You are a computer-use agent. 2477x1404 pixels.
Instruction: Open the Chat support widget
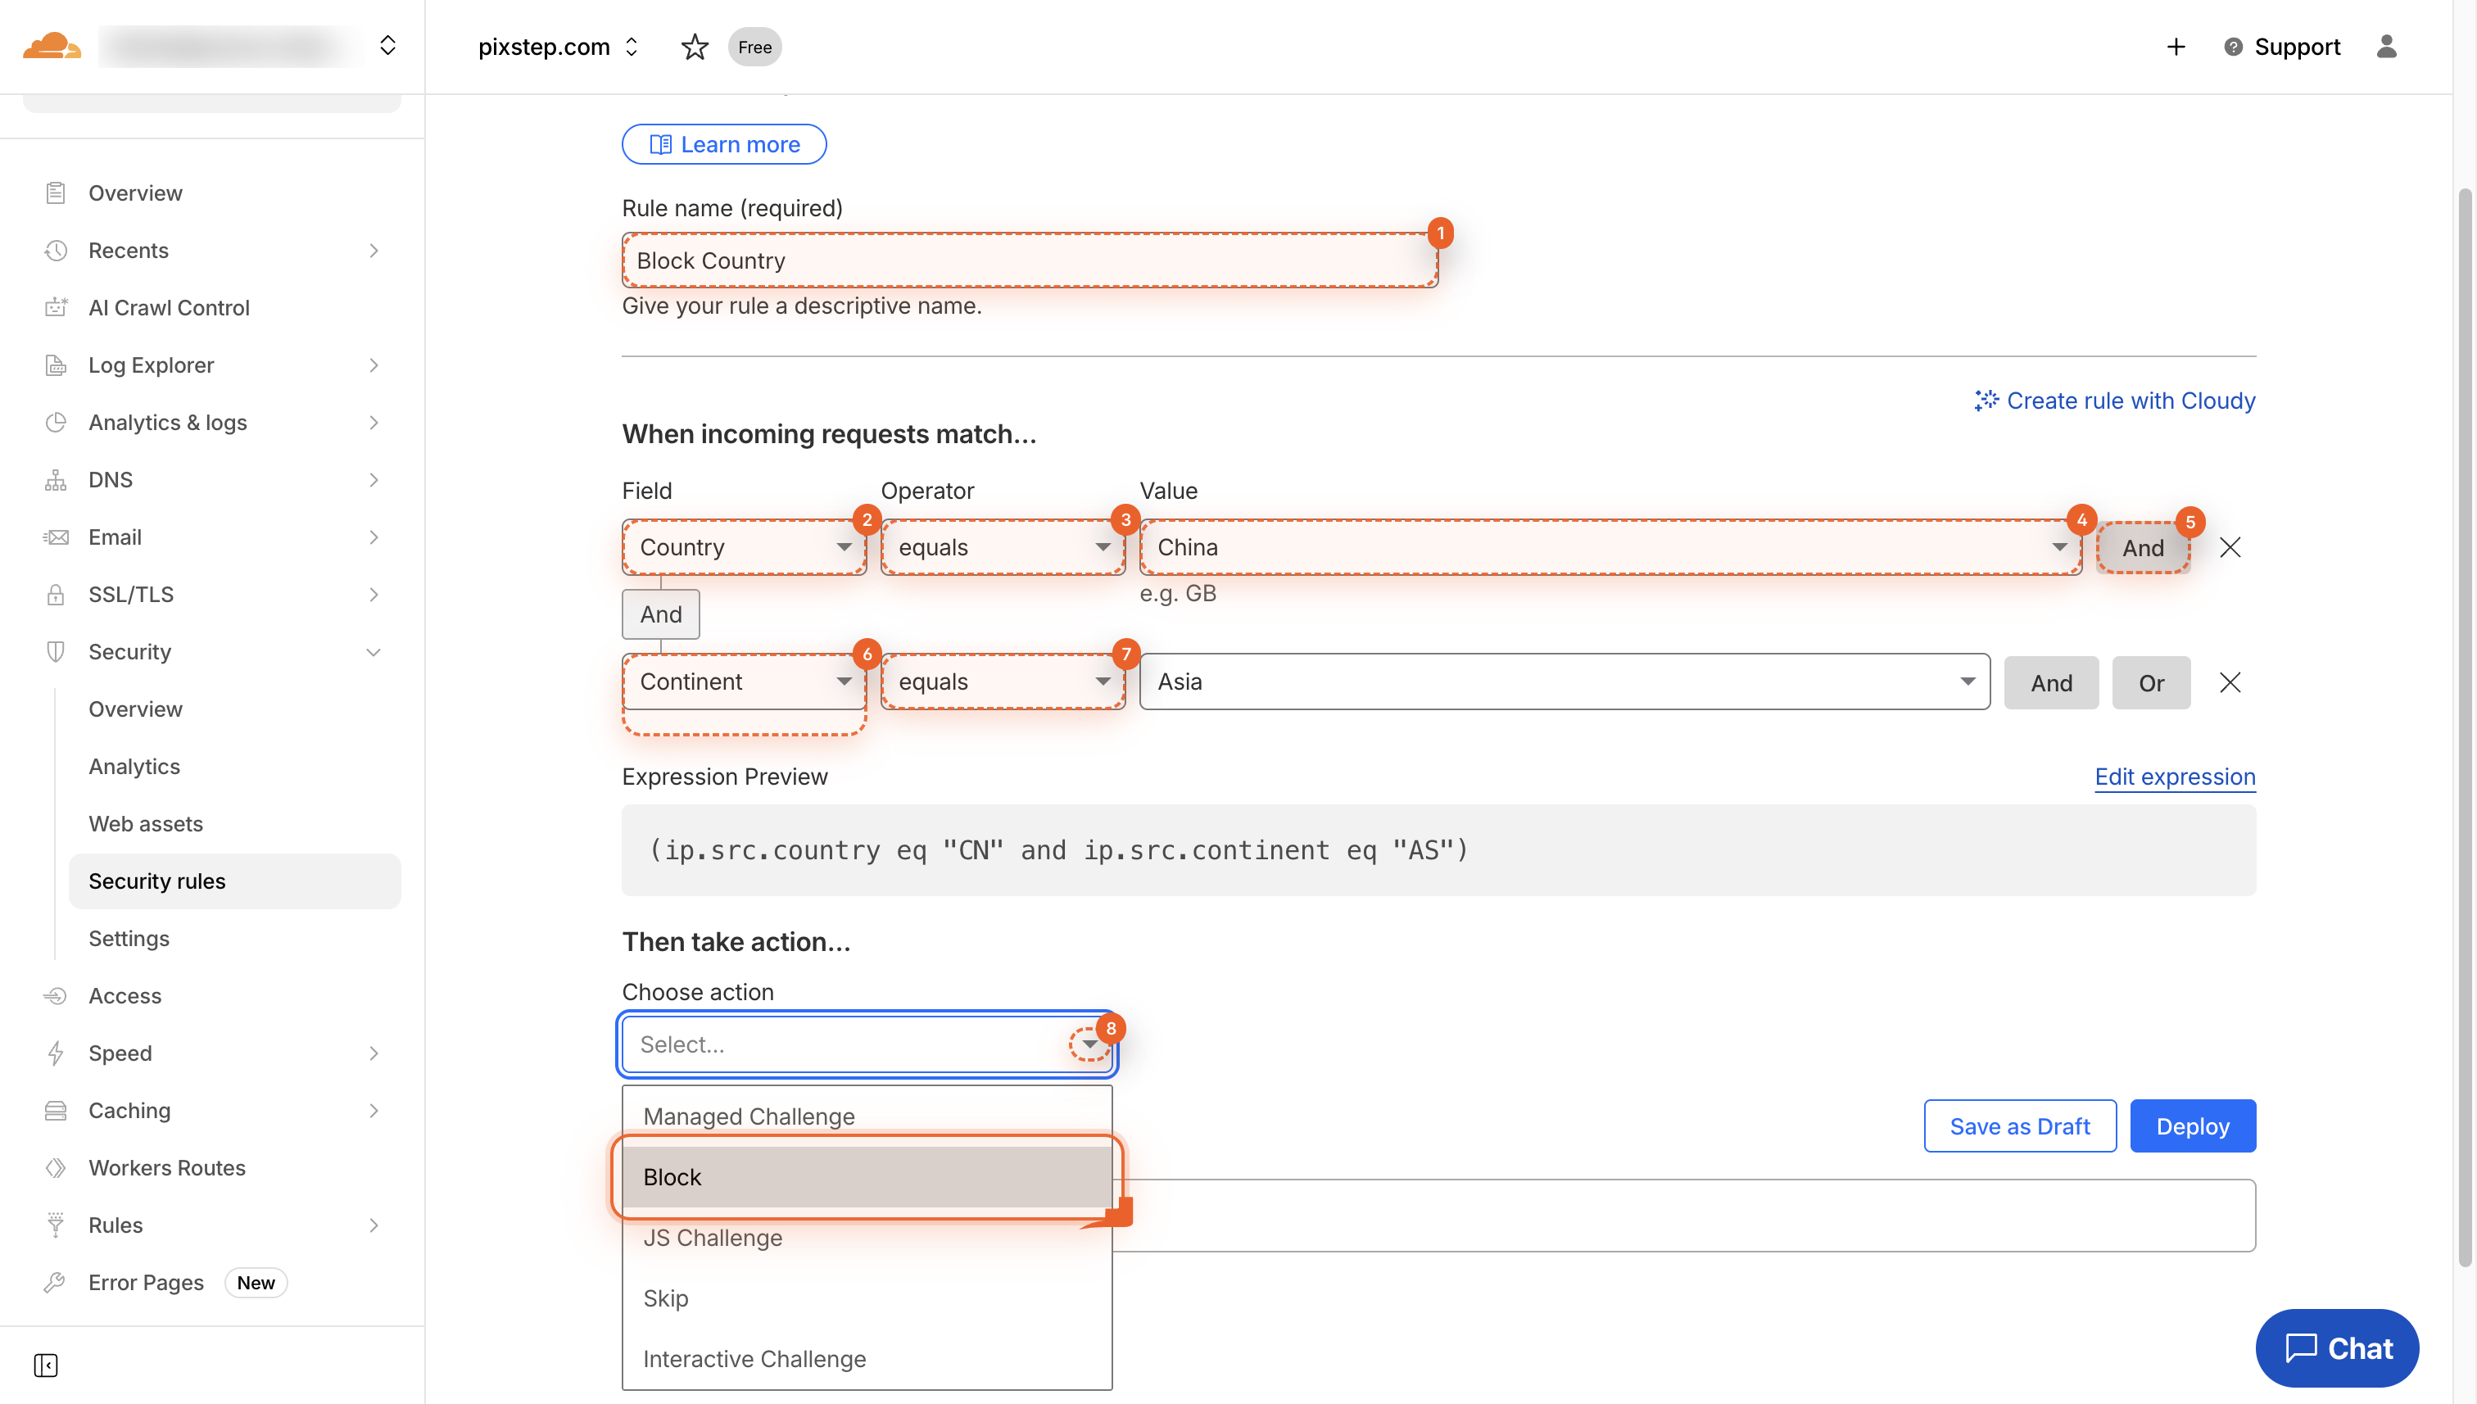pyautogui.click(x=2335, y=1348)
